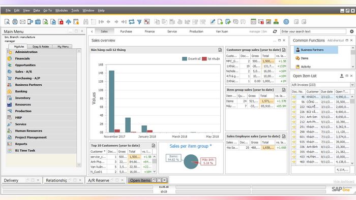Open Business Partners common function

coord(316,50)
